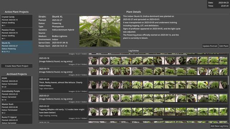Click the Log Entries heading
Viewport: 230px width, 129px height.
pyautogui.click(x=133, y=51)
